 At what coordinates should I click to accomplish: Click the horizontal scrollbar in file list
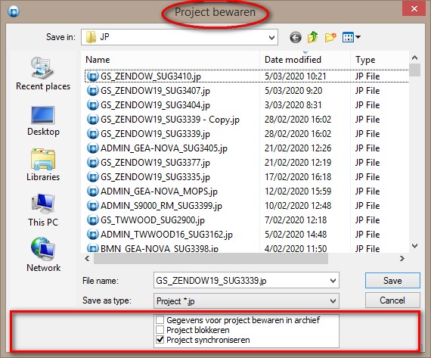tap(210, 259)
